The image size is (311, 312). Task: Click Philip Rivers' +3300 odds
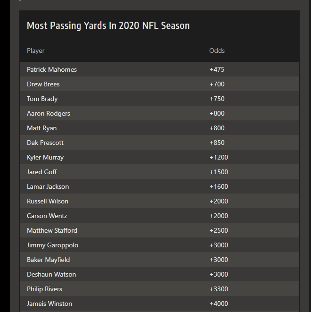219,289
